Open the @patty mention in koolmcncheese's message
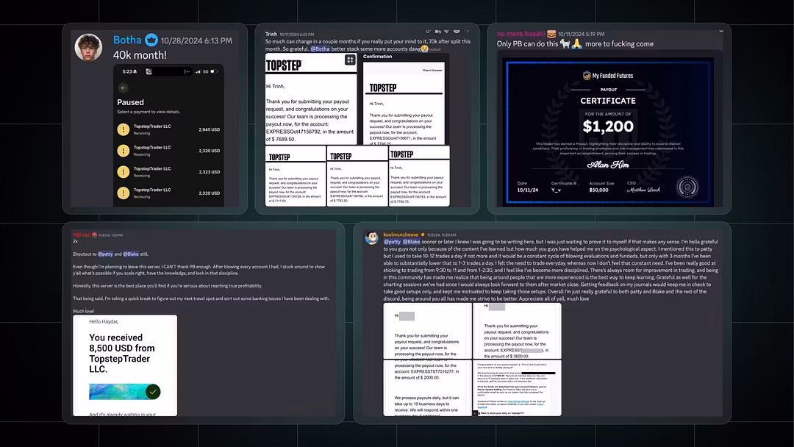This screenshot has height=447, width=794. point(392,242)
